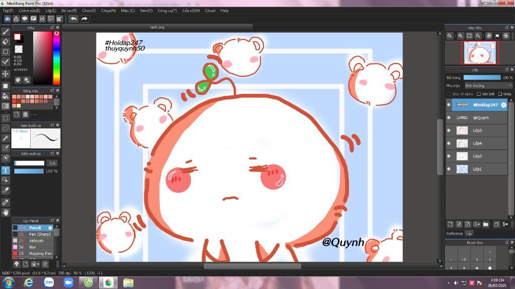
Task: Undock the Lớp panel
Action: (x=507, y=69)
